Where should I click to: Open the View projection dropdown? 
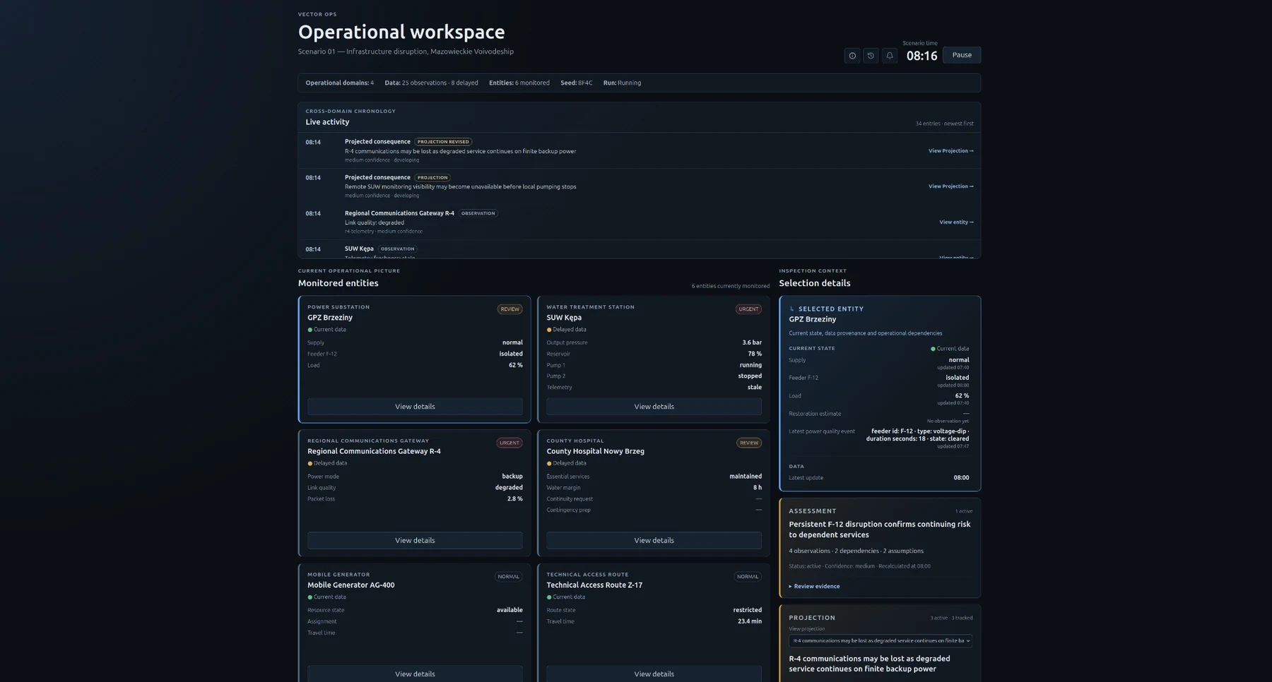pyautogui.click(x=881, y=641)
